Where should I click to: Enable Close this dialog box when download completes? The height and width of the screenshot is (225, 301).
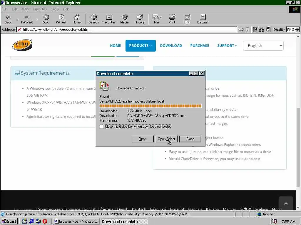coord(101,127)
